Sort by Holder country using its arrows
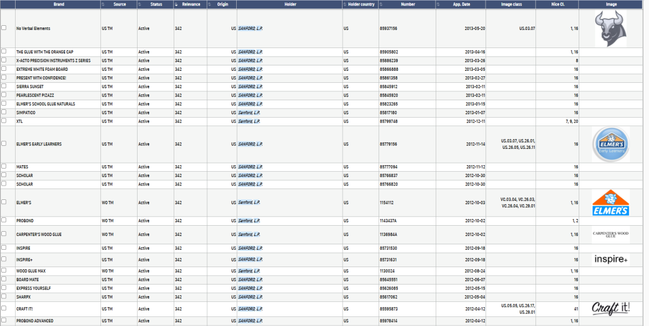This screenshot has width=649, height=326. [x=345, y=4]
